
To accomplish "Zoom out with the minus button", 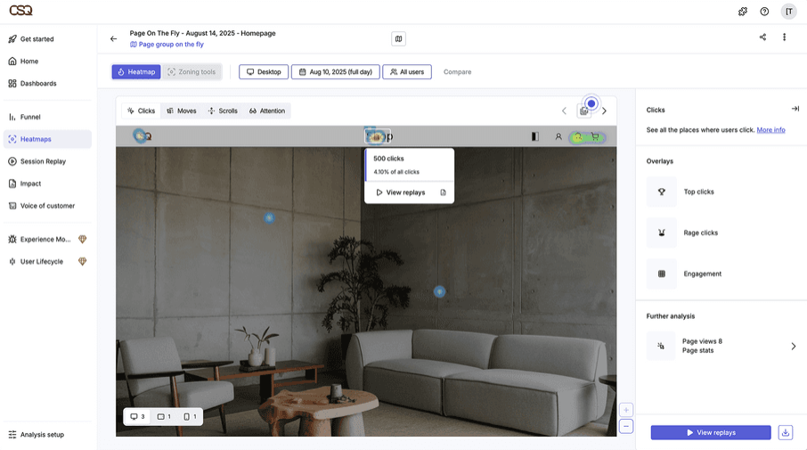I will pos(626,427).
